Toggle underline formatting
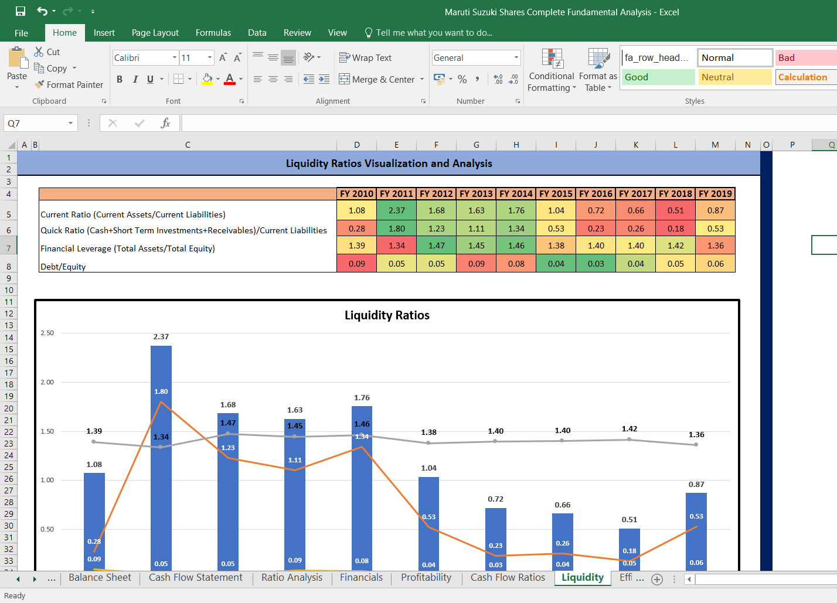This screenshot has width=837, height=603. click(151, 79)
